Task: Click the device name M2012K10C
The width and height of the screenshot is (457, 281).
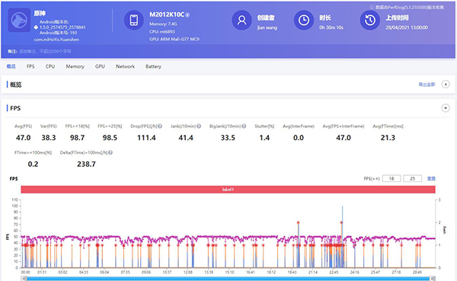Action: click(x=167, y=14)
